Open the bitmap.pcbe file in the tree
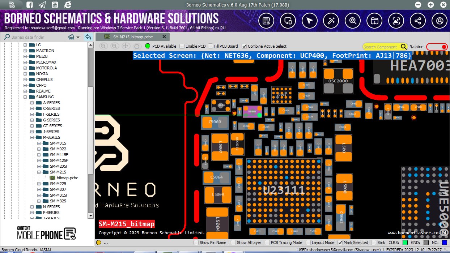Viewport: 450px width, 253px height. [x=67, y=178]
